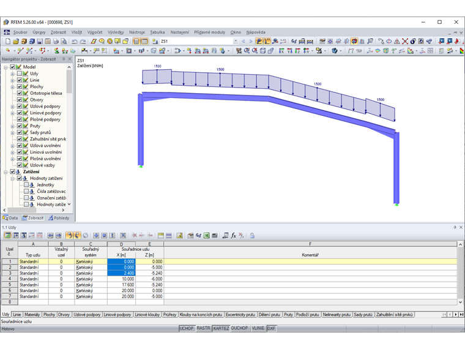465x349 pixels.
Task: Click the next load case arrow
Action: coord(251,41)
